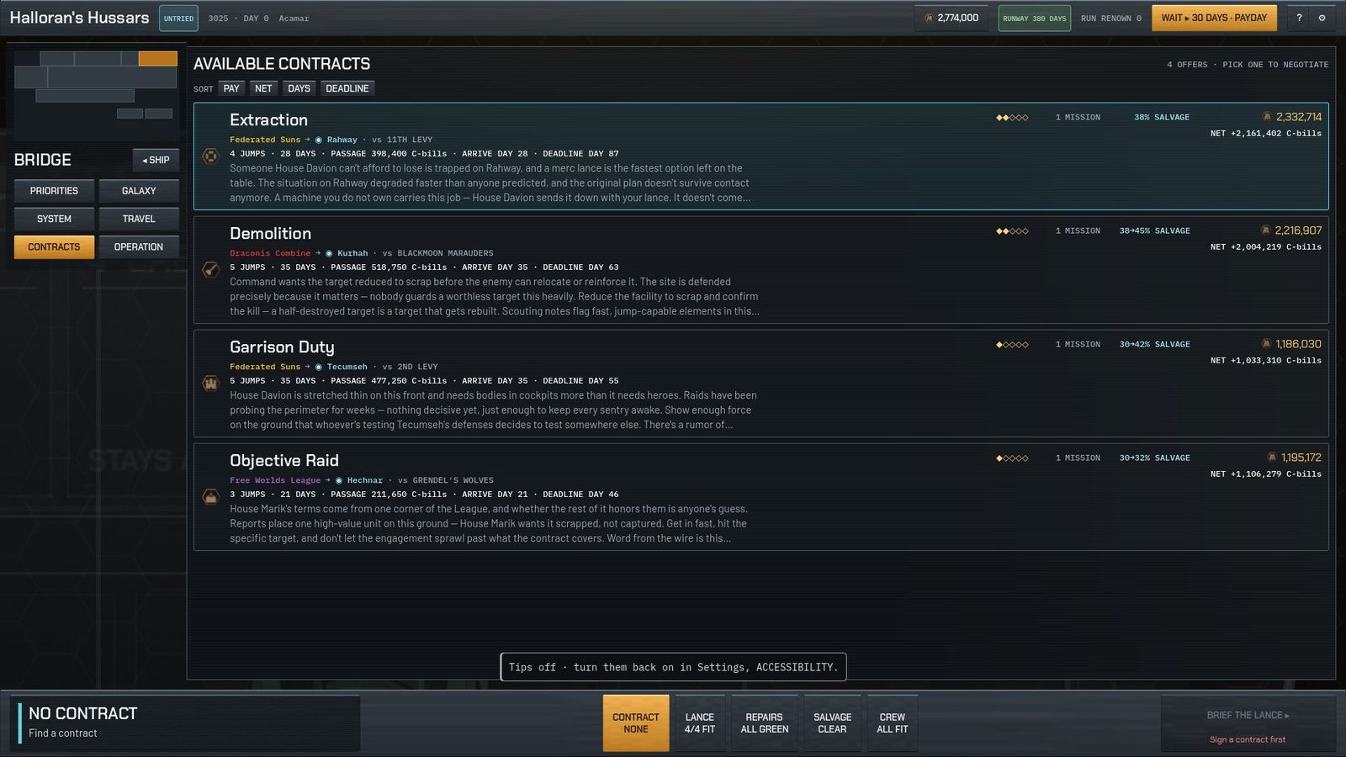Click the Garrison Duty difficulty diamonds
The image size is (1346, 757).
(1012, 345)
